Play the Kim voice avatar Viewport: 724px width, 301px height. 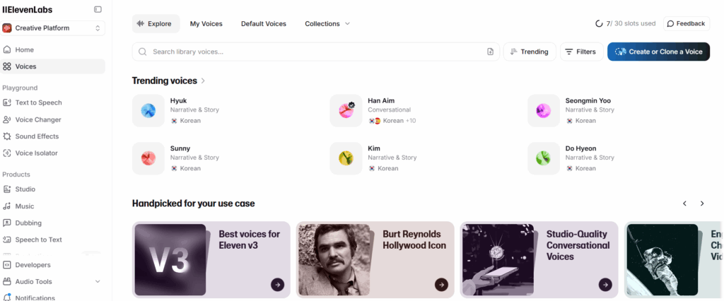coord(346,158)
